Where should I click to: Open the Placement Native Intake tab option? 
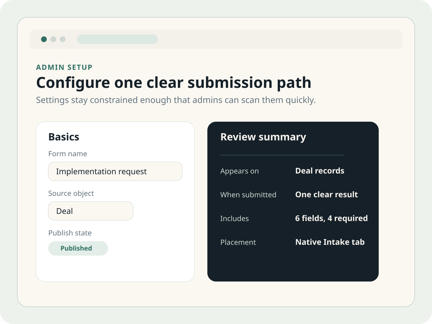[330, 242]
